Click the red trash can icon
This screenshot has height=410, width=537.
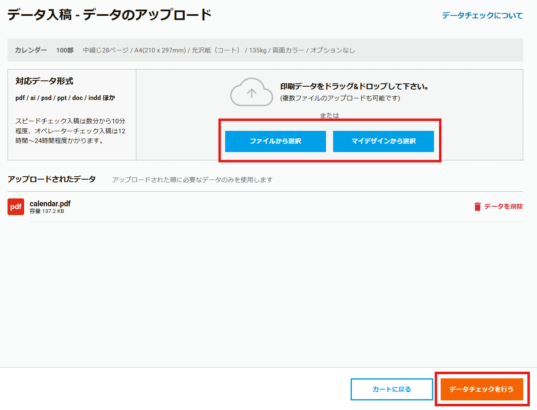[477, 207]
